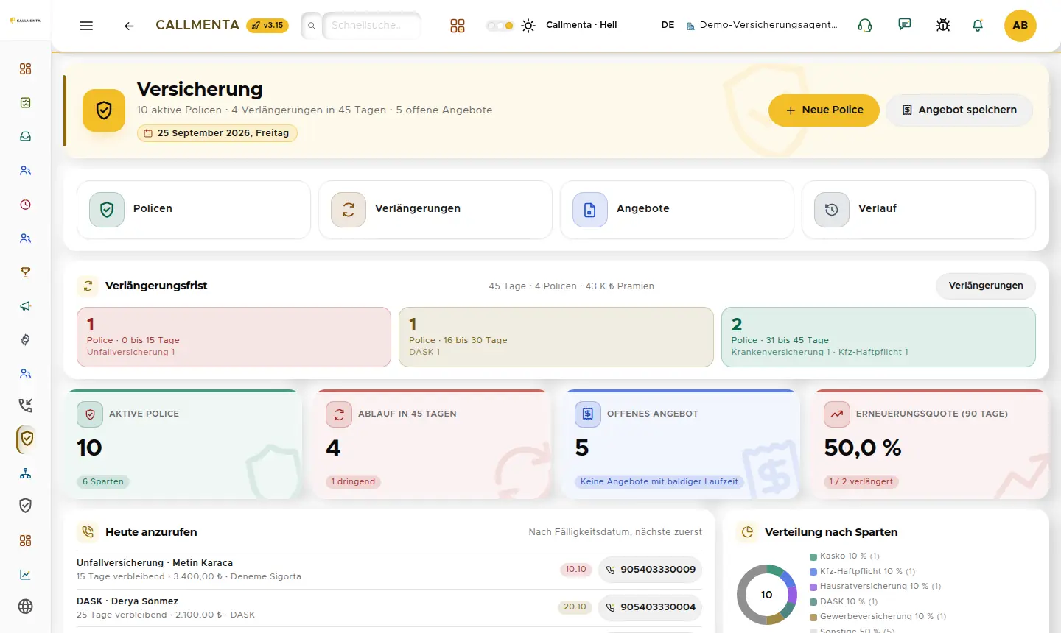Open the checklist tasks icon in sidebar
1061x633 pixels.
(26, 103)
